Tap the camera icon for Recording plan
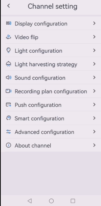The height and width of the screenshot is (206, 101). (9, 91)
